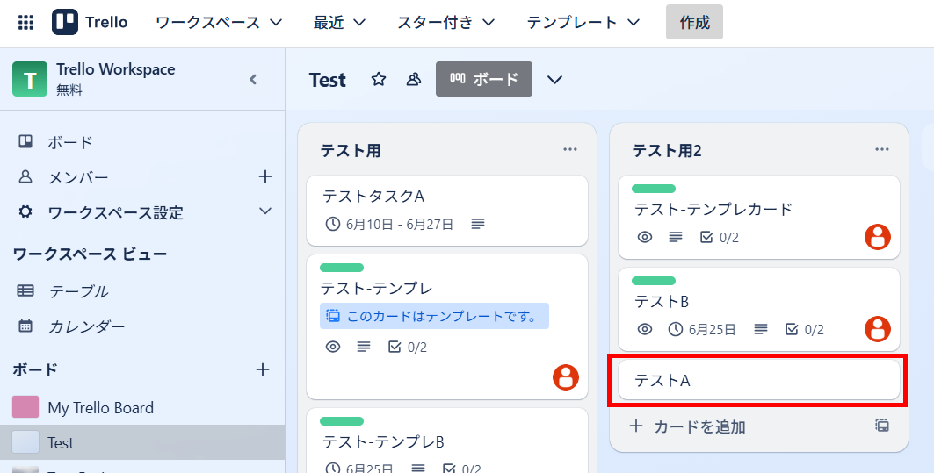
Task: Collapse the workspace sidebar
Action: (x=253, y=79)
